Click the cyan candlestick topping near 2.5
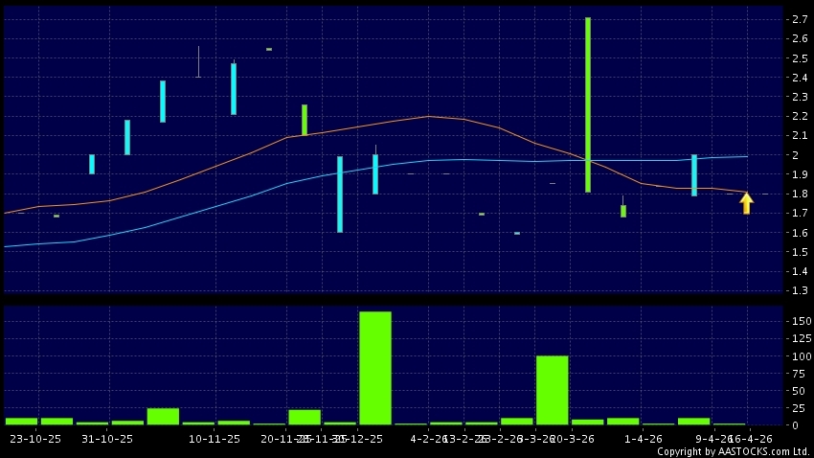This screenshot has height=458, width=814. point(233,89)
